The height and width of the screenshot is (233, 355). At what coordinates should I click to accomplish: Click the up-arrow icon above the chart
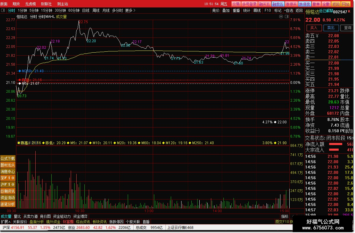click(281, 17)
